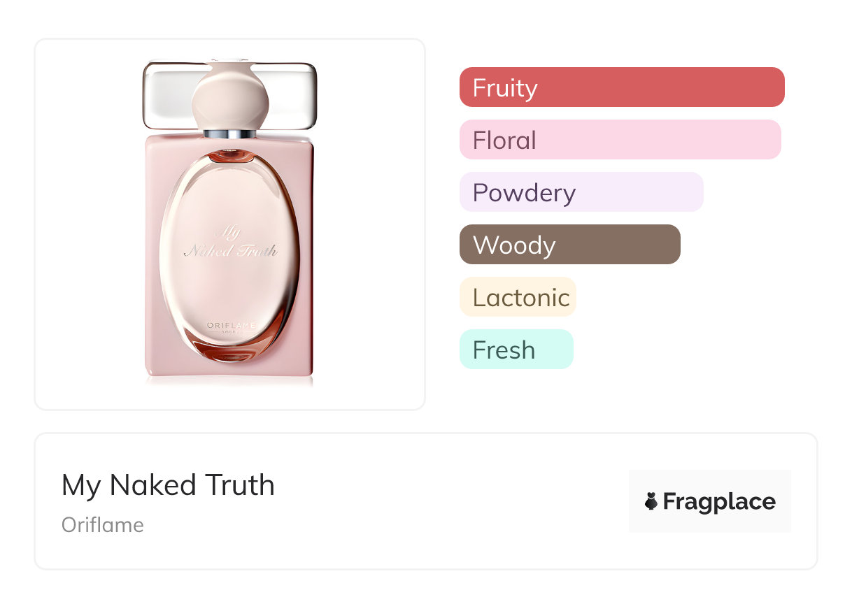The width and height of the screenshot is (852, 604).
Task: Click the word Powdery on lavender bar
Action: pyautogui.click(x=524, y=192)
